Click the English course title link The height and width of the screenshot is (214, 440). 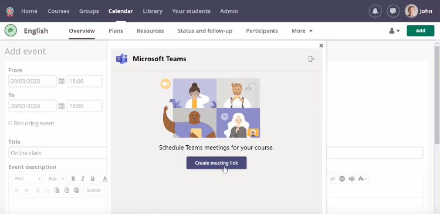coord(36,31)
